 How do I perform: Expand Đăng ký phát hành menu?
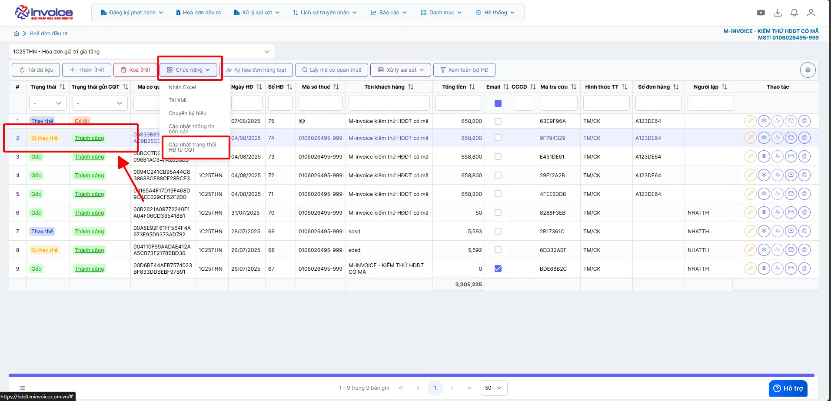pos(132,13)
